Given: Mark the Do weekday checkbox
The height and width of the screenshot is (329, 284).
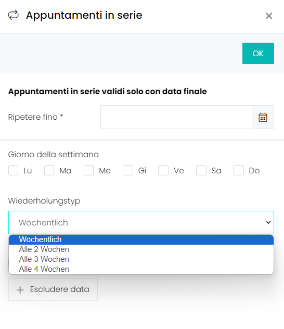Looking at the screenshot, I should (239, 170).
